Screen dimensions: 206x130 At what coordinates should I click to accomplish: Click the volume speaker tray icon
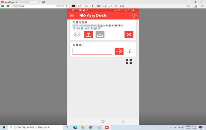pos(179,127)
